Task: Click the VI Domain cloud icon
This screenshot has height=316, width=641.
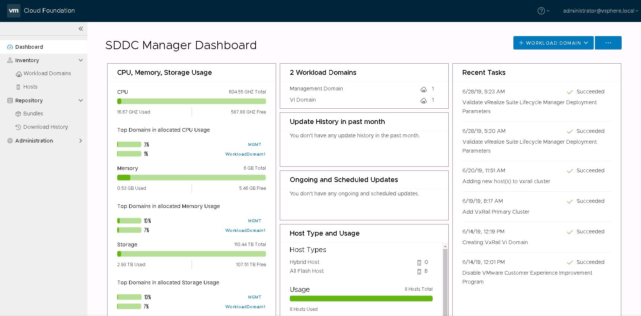Action: [423, 100]
